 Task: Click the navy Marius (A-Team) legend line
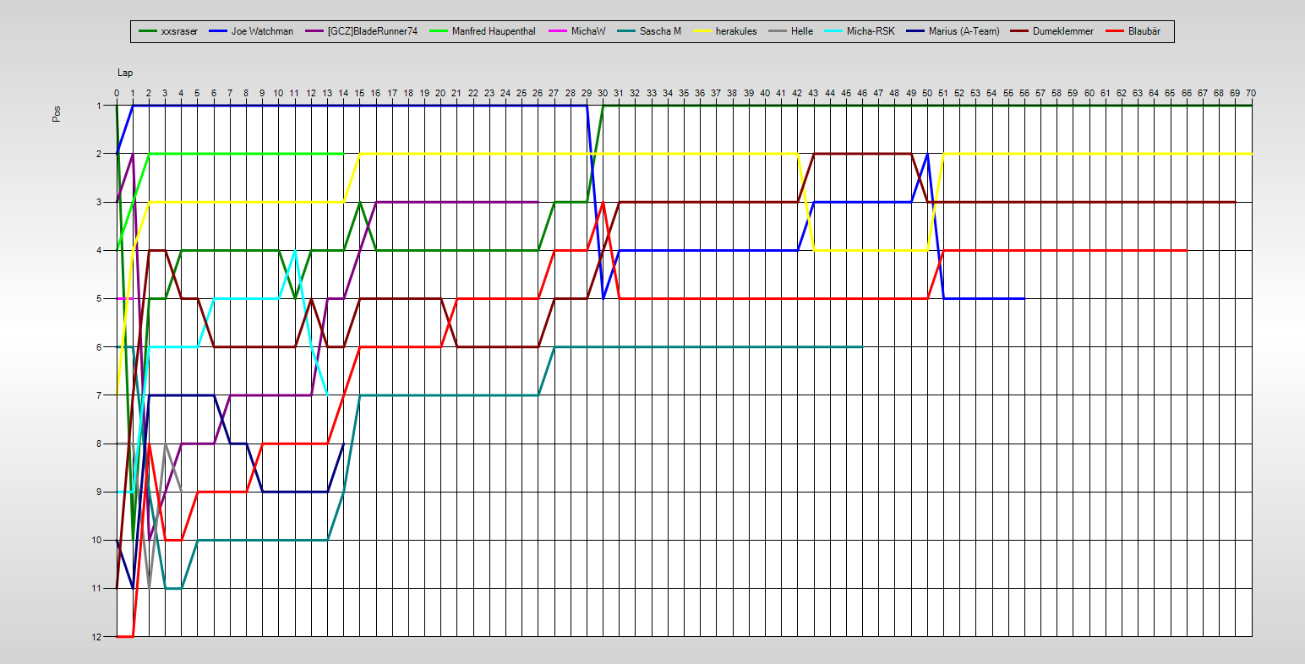[x=915, y=31]
